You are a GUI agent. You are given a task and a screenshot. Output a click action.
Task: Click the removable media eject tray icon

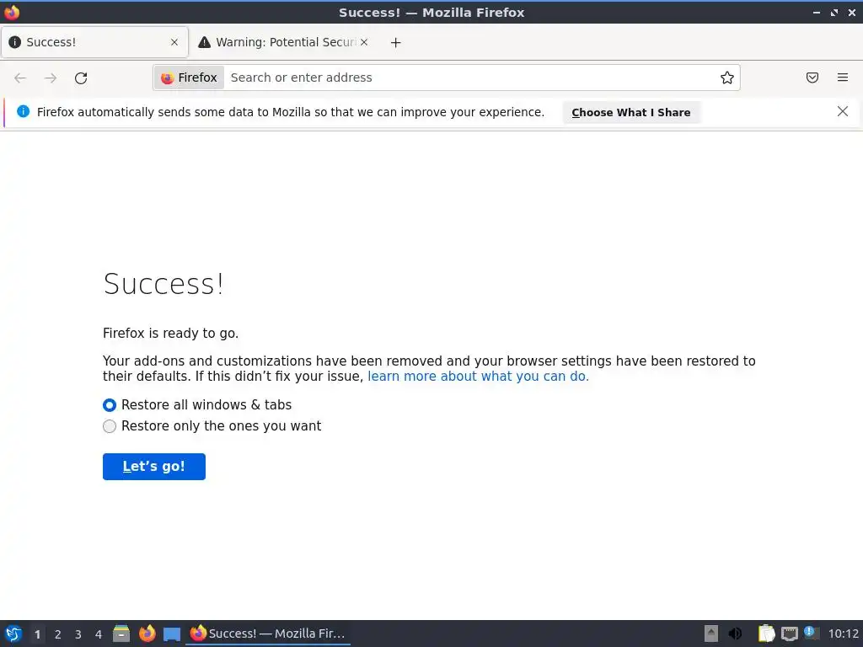pos(711,634)
